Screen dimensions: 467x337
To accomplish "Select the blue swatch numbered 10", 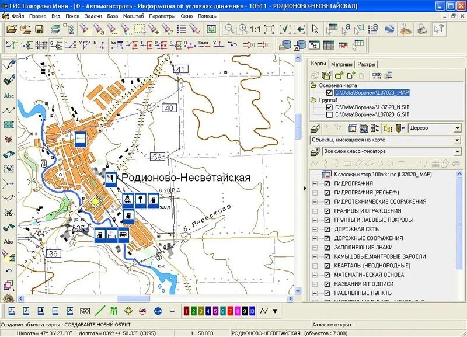I will 252,311.
